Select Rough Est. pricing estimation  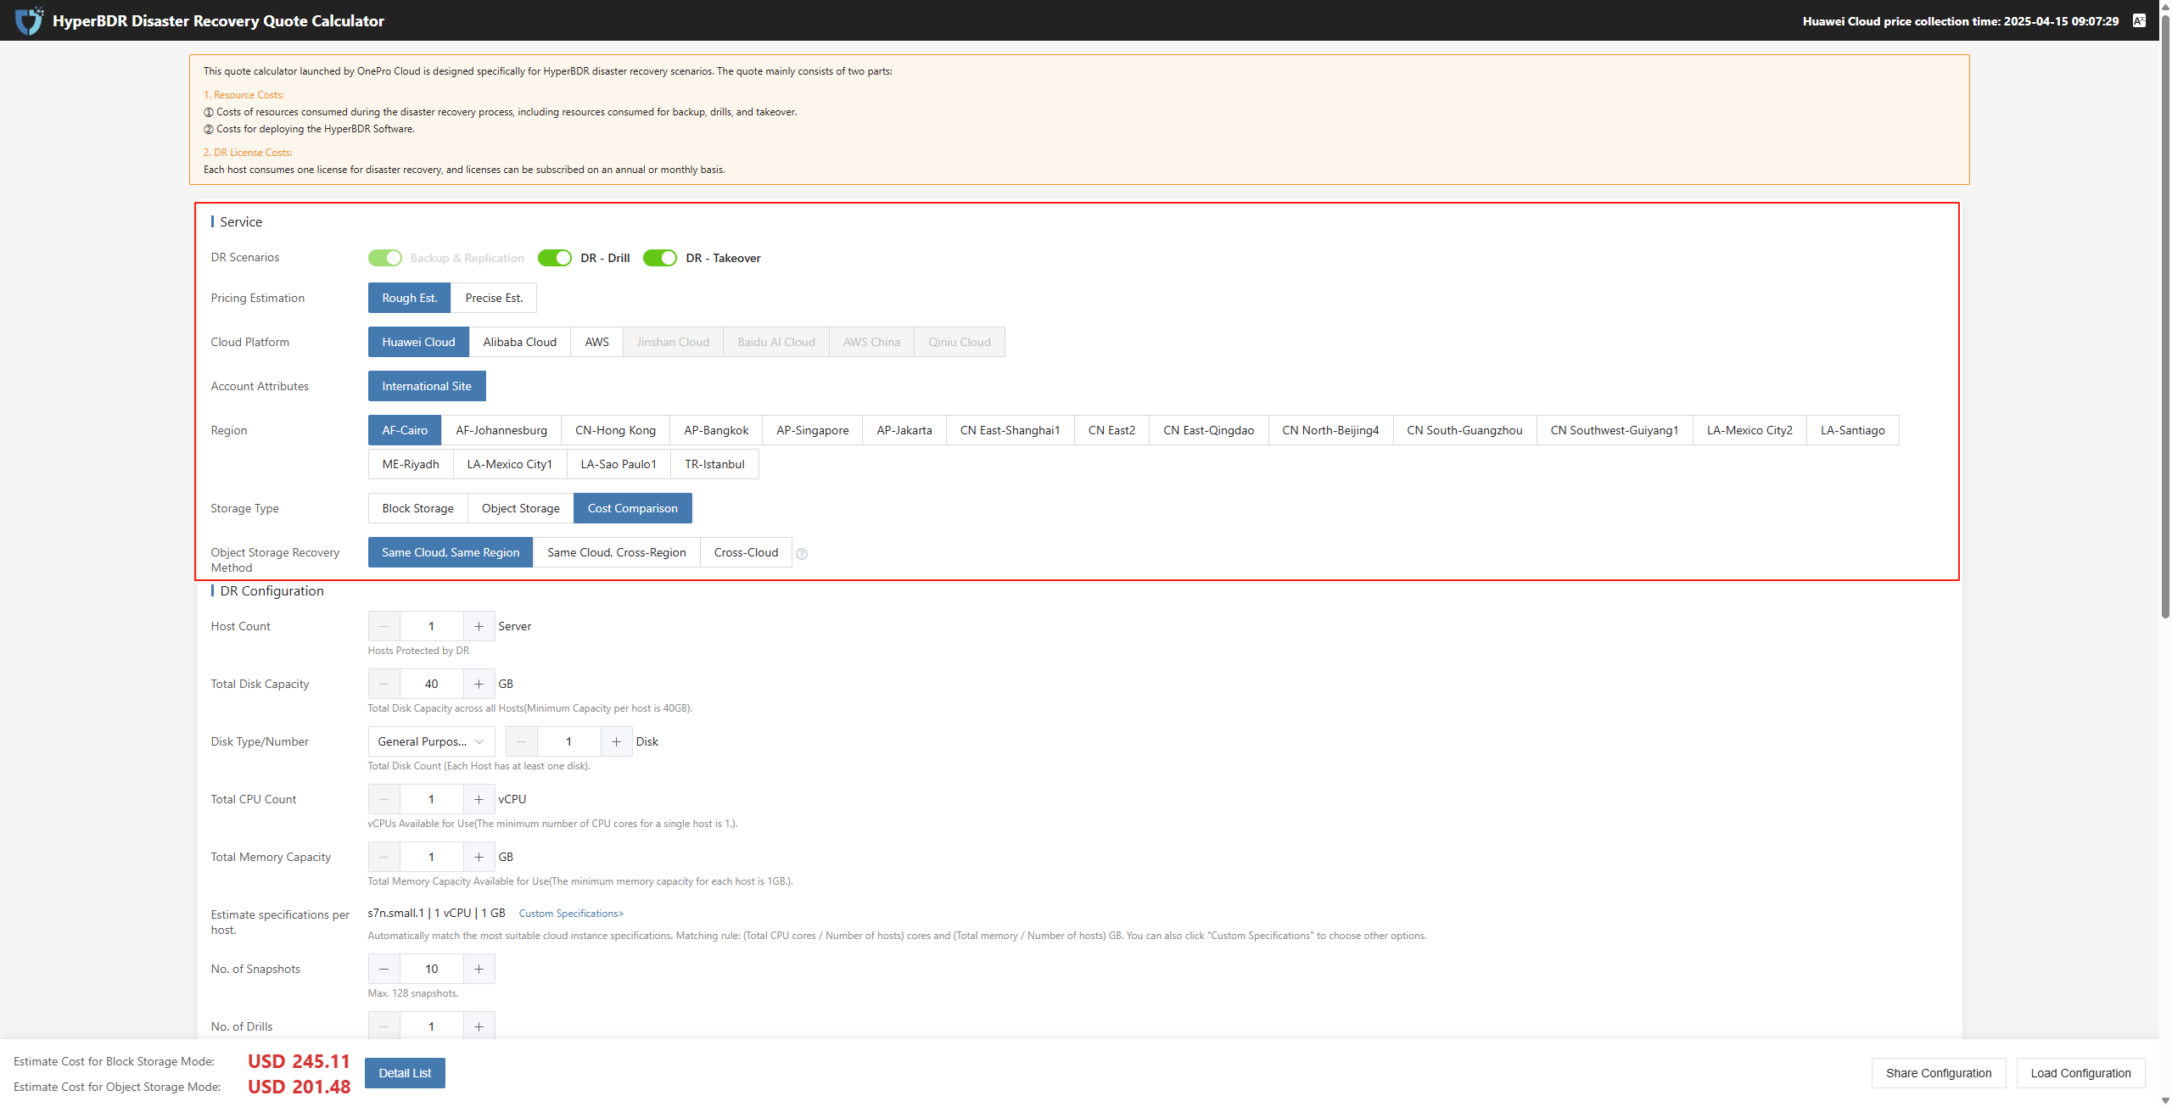[x=410, y=298]
